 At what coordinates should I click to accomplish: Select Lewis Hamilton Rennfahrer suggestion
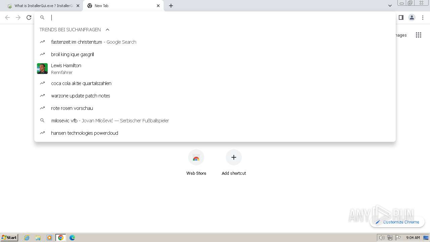(215, 69)
